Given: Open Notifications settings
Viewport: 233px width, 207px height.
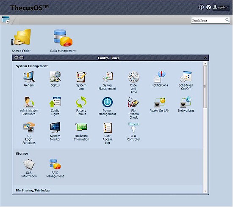Looking at the screenshot, I should (x=160, y=79).
